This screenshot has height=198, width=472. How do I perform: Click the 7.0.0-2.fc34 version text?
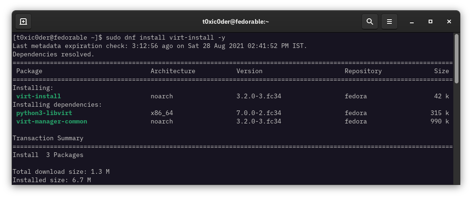coord(258,113)
